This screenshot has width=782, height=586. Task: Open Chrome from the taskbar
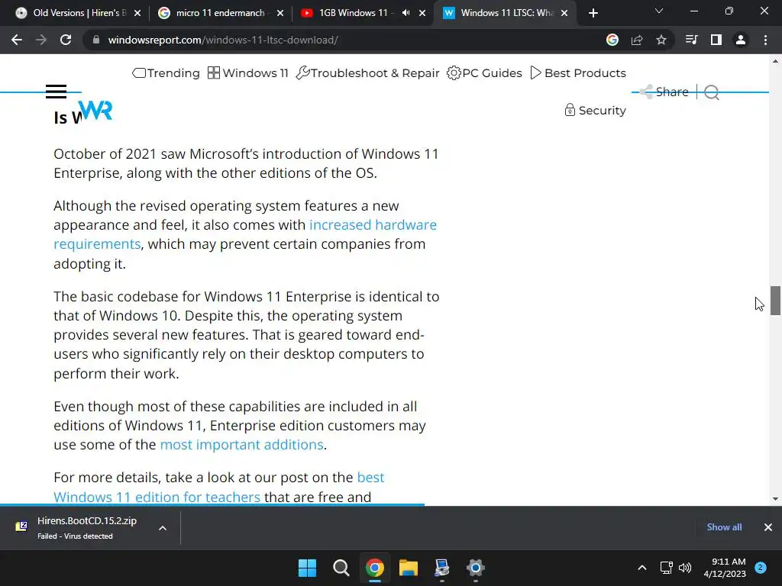pyautogui.click(x=374, y=568)
